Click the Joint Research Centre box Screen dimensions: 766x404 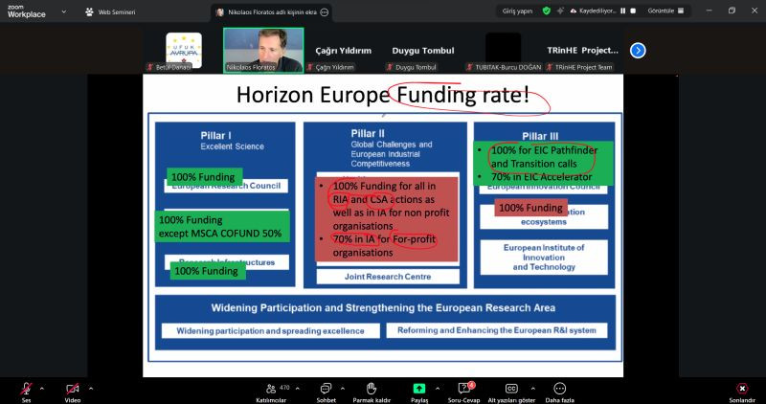[388, 277]
